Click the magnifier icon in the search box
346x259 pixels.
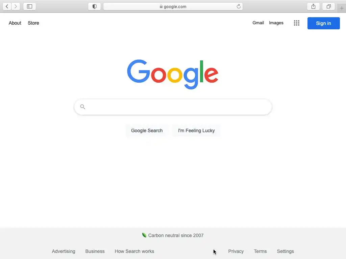82,107
